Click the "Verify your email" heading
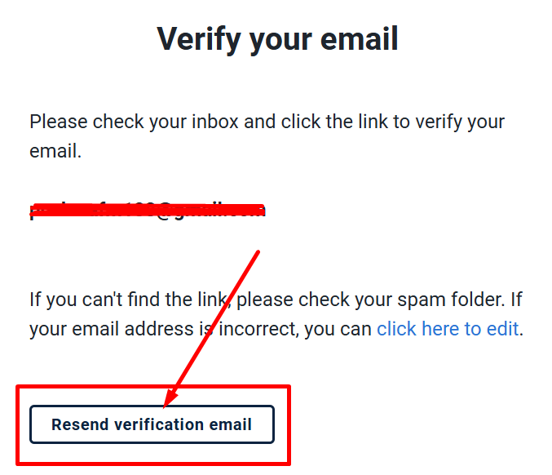 (x=277, y=39)
